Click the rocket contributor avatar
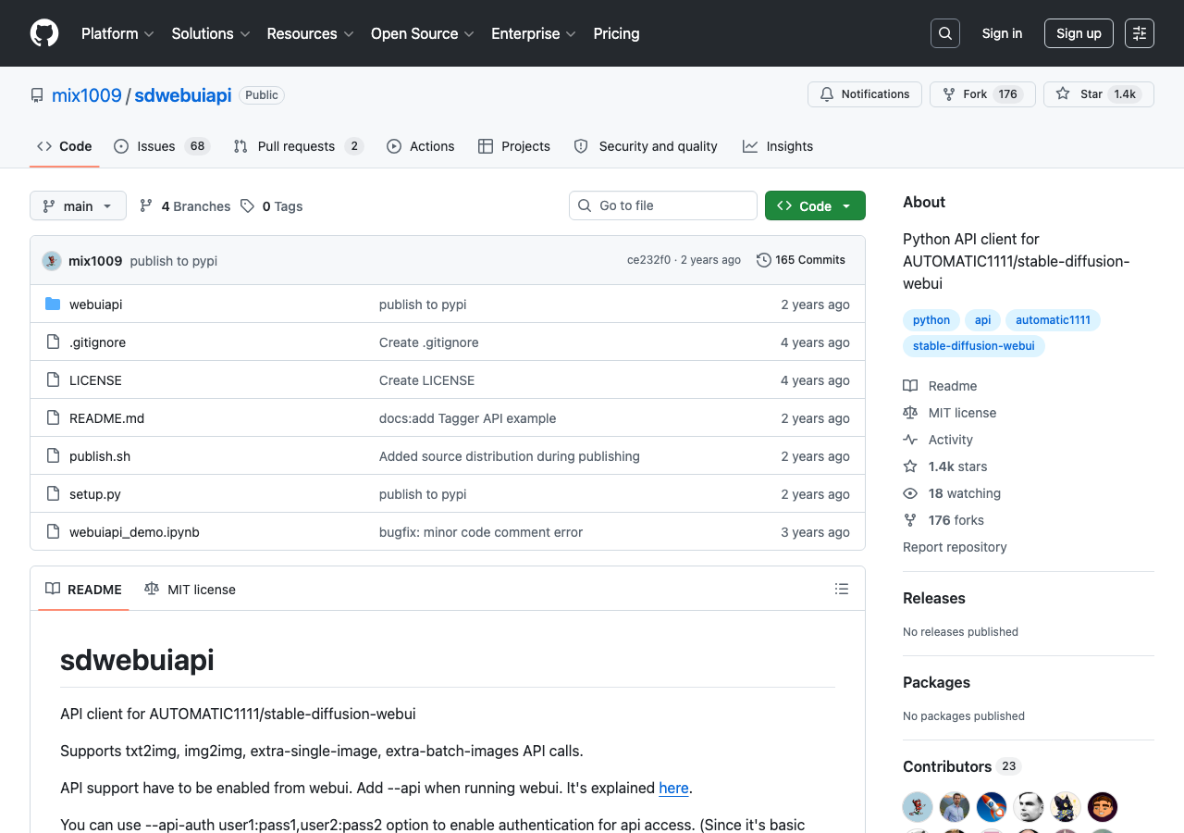This screenshot has height=833, width=1184. [x=992, y=807]
